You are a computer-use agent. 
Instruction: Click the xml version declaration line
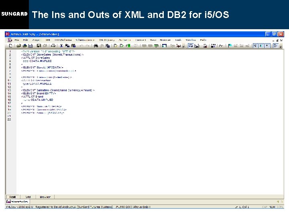(x=48, y=52)
